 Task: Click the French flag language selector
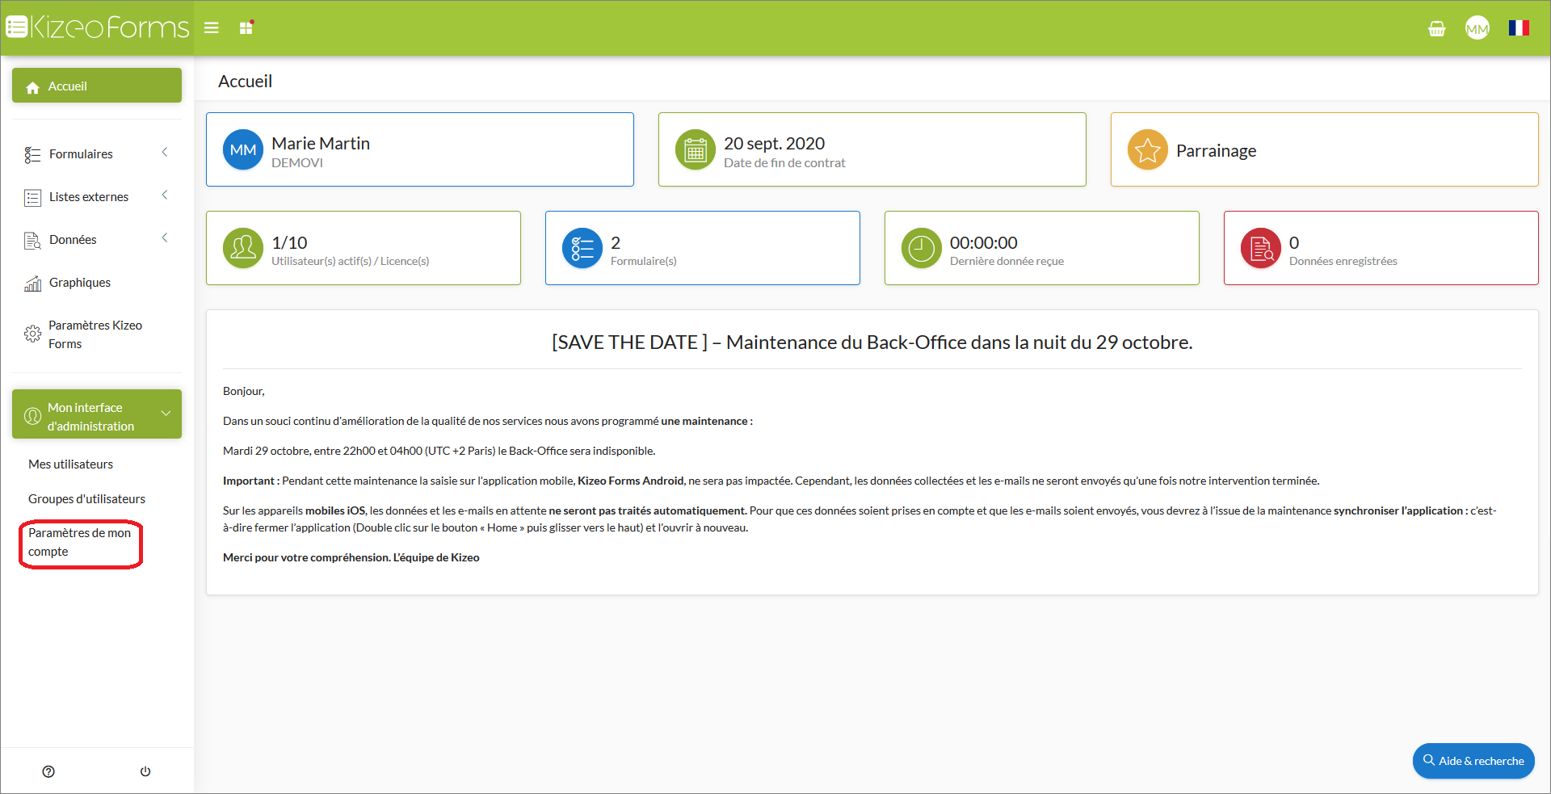pos(1519,27)
